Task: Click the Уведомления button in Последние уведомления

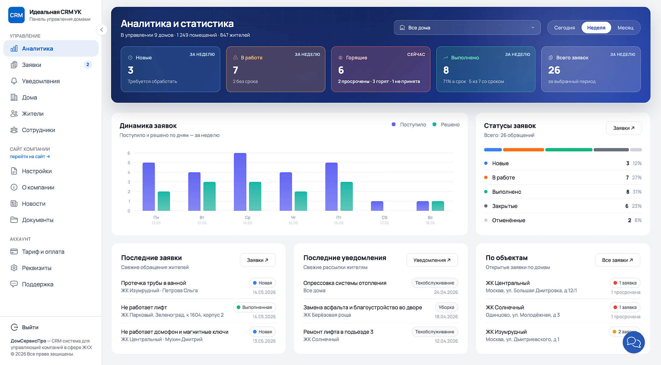Action: pyautogui.click(x=432, y=260)
